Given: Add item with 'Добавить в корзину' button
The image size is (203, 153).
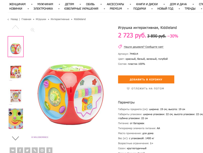Looking at the screenshot, I should (146, 80).
